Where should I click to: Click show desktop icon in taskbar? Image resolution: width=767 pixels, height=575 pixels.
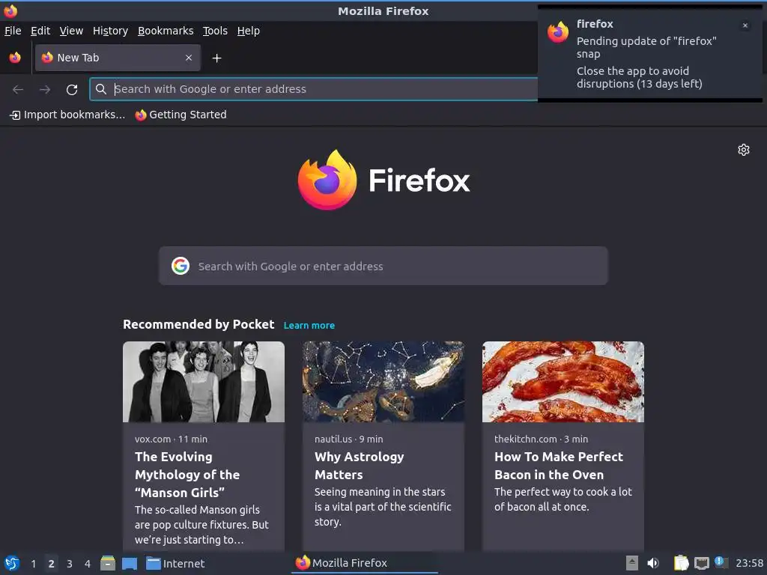pyautogui.click(x=130, y=564)
